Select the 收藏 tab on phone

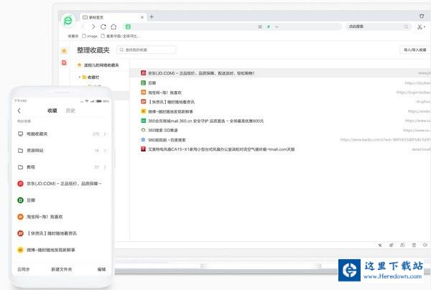pos(52,111)
